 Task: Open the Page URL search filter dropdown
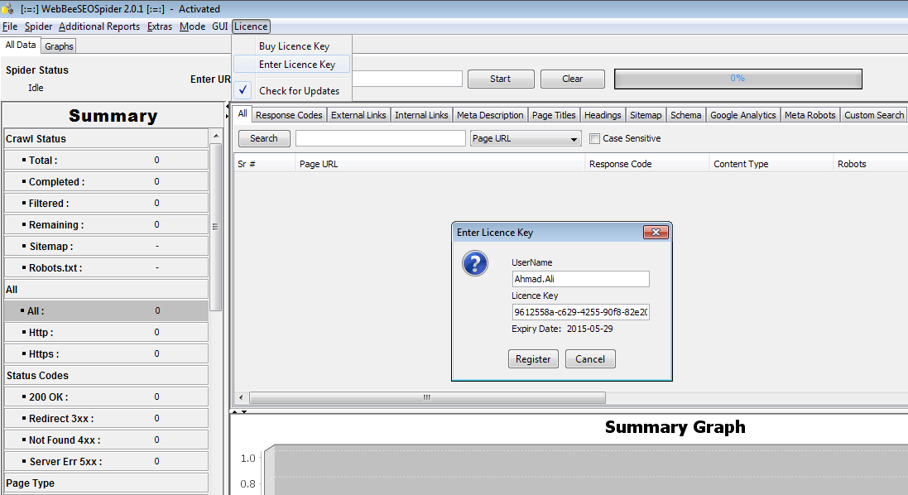pyautogui.click(x=526, y=138)
